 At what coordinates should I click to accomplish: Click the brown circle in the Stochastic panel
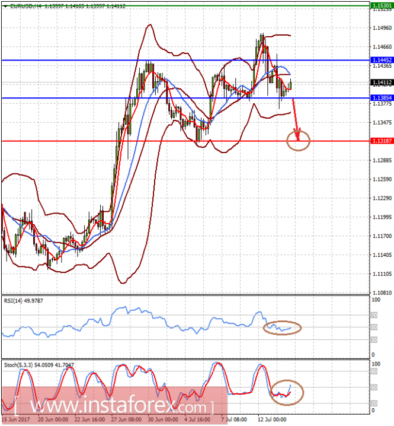point(286,392)
